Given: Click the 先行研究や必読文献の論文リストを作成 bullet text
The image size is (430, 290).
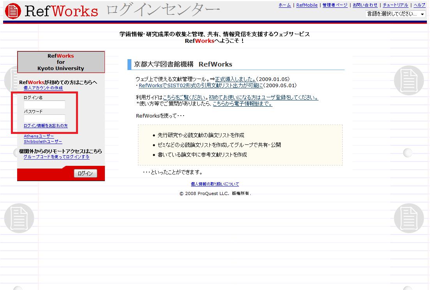Looking at the screenshot, I should click(x=201, y=135).
